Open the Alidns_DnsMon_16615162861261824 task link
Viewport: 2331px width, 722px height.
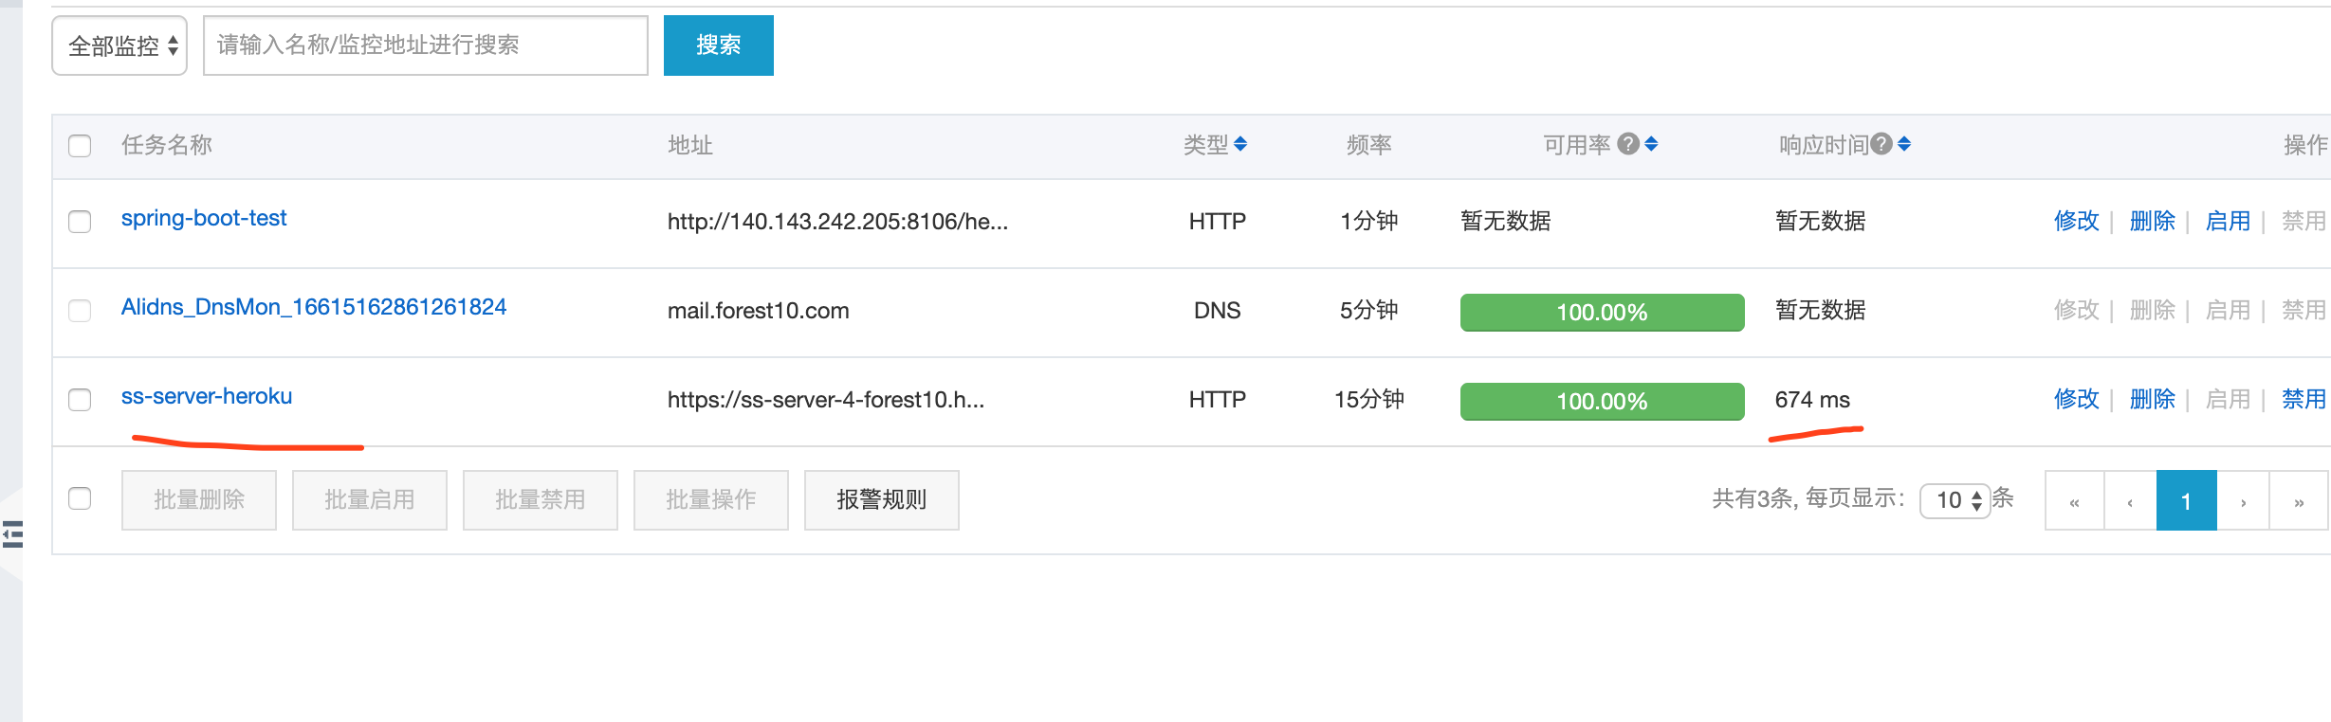pyautogui.click(x=314, y=307)
